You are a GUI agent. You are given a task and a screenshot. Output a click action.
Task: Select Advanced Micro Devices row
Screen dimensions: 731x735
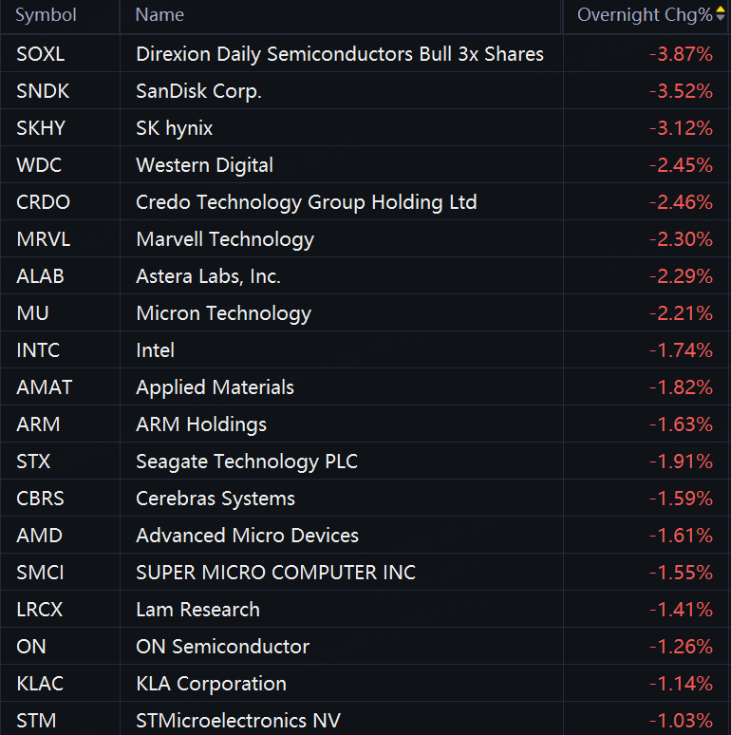pos(365,536)
